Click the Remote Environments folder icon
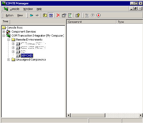Screen dimensions: 143x123 [13, 40]
